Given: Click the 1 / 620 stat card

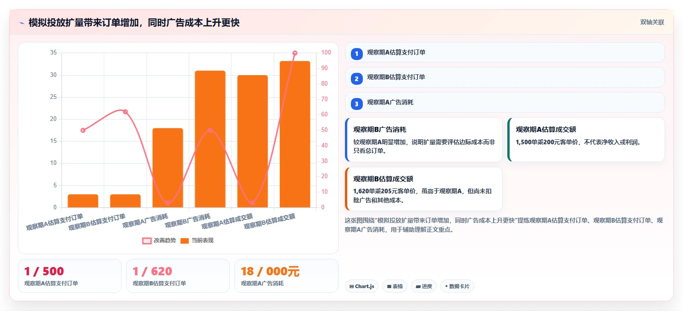Looking at the screenshot, I should coord(178,276).
